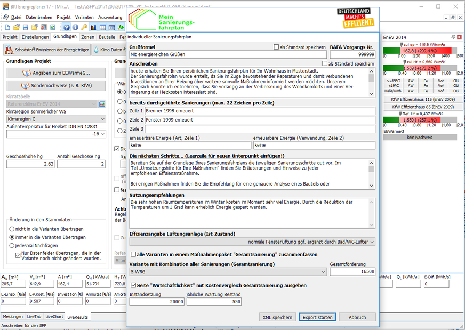Switch to the Einstellungen tab
Image resolution: width=465 pixels, height=330 pixels.
pos(35,37)
